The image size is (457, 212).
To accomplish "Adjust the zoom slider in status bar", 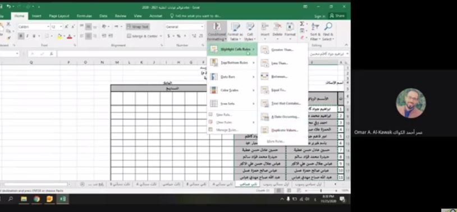I will point(321,191).
